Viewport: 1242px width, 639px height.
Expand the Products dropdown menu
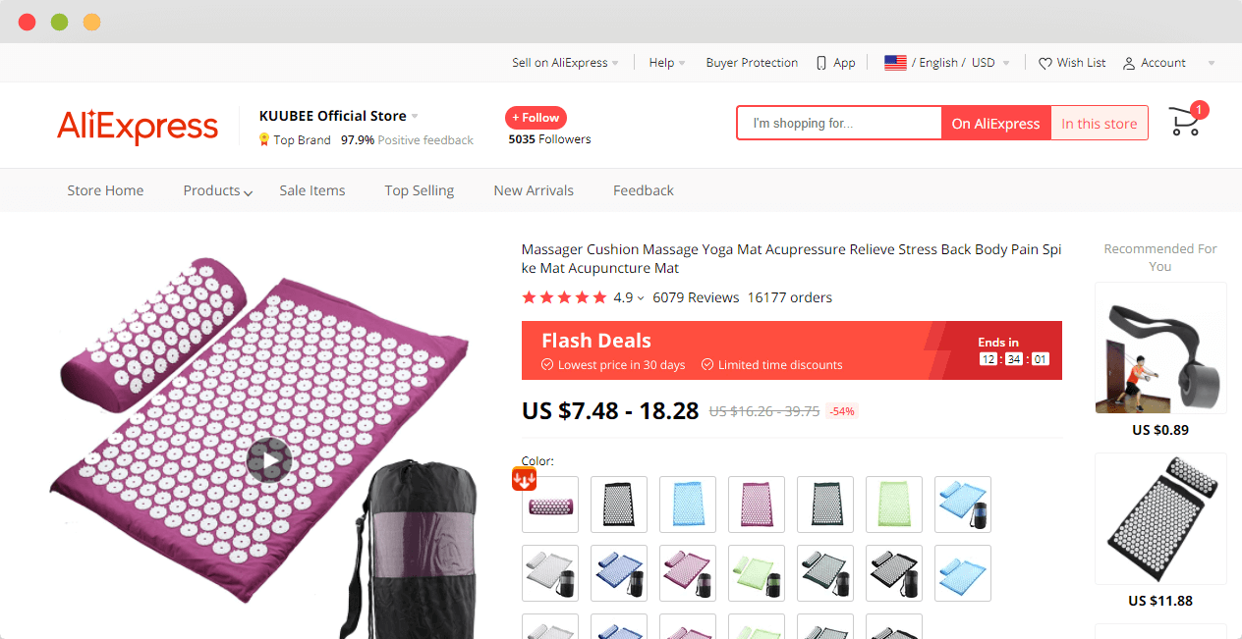[218, 190]
